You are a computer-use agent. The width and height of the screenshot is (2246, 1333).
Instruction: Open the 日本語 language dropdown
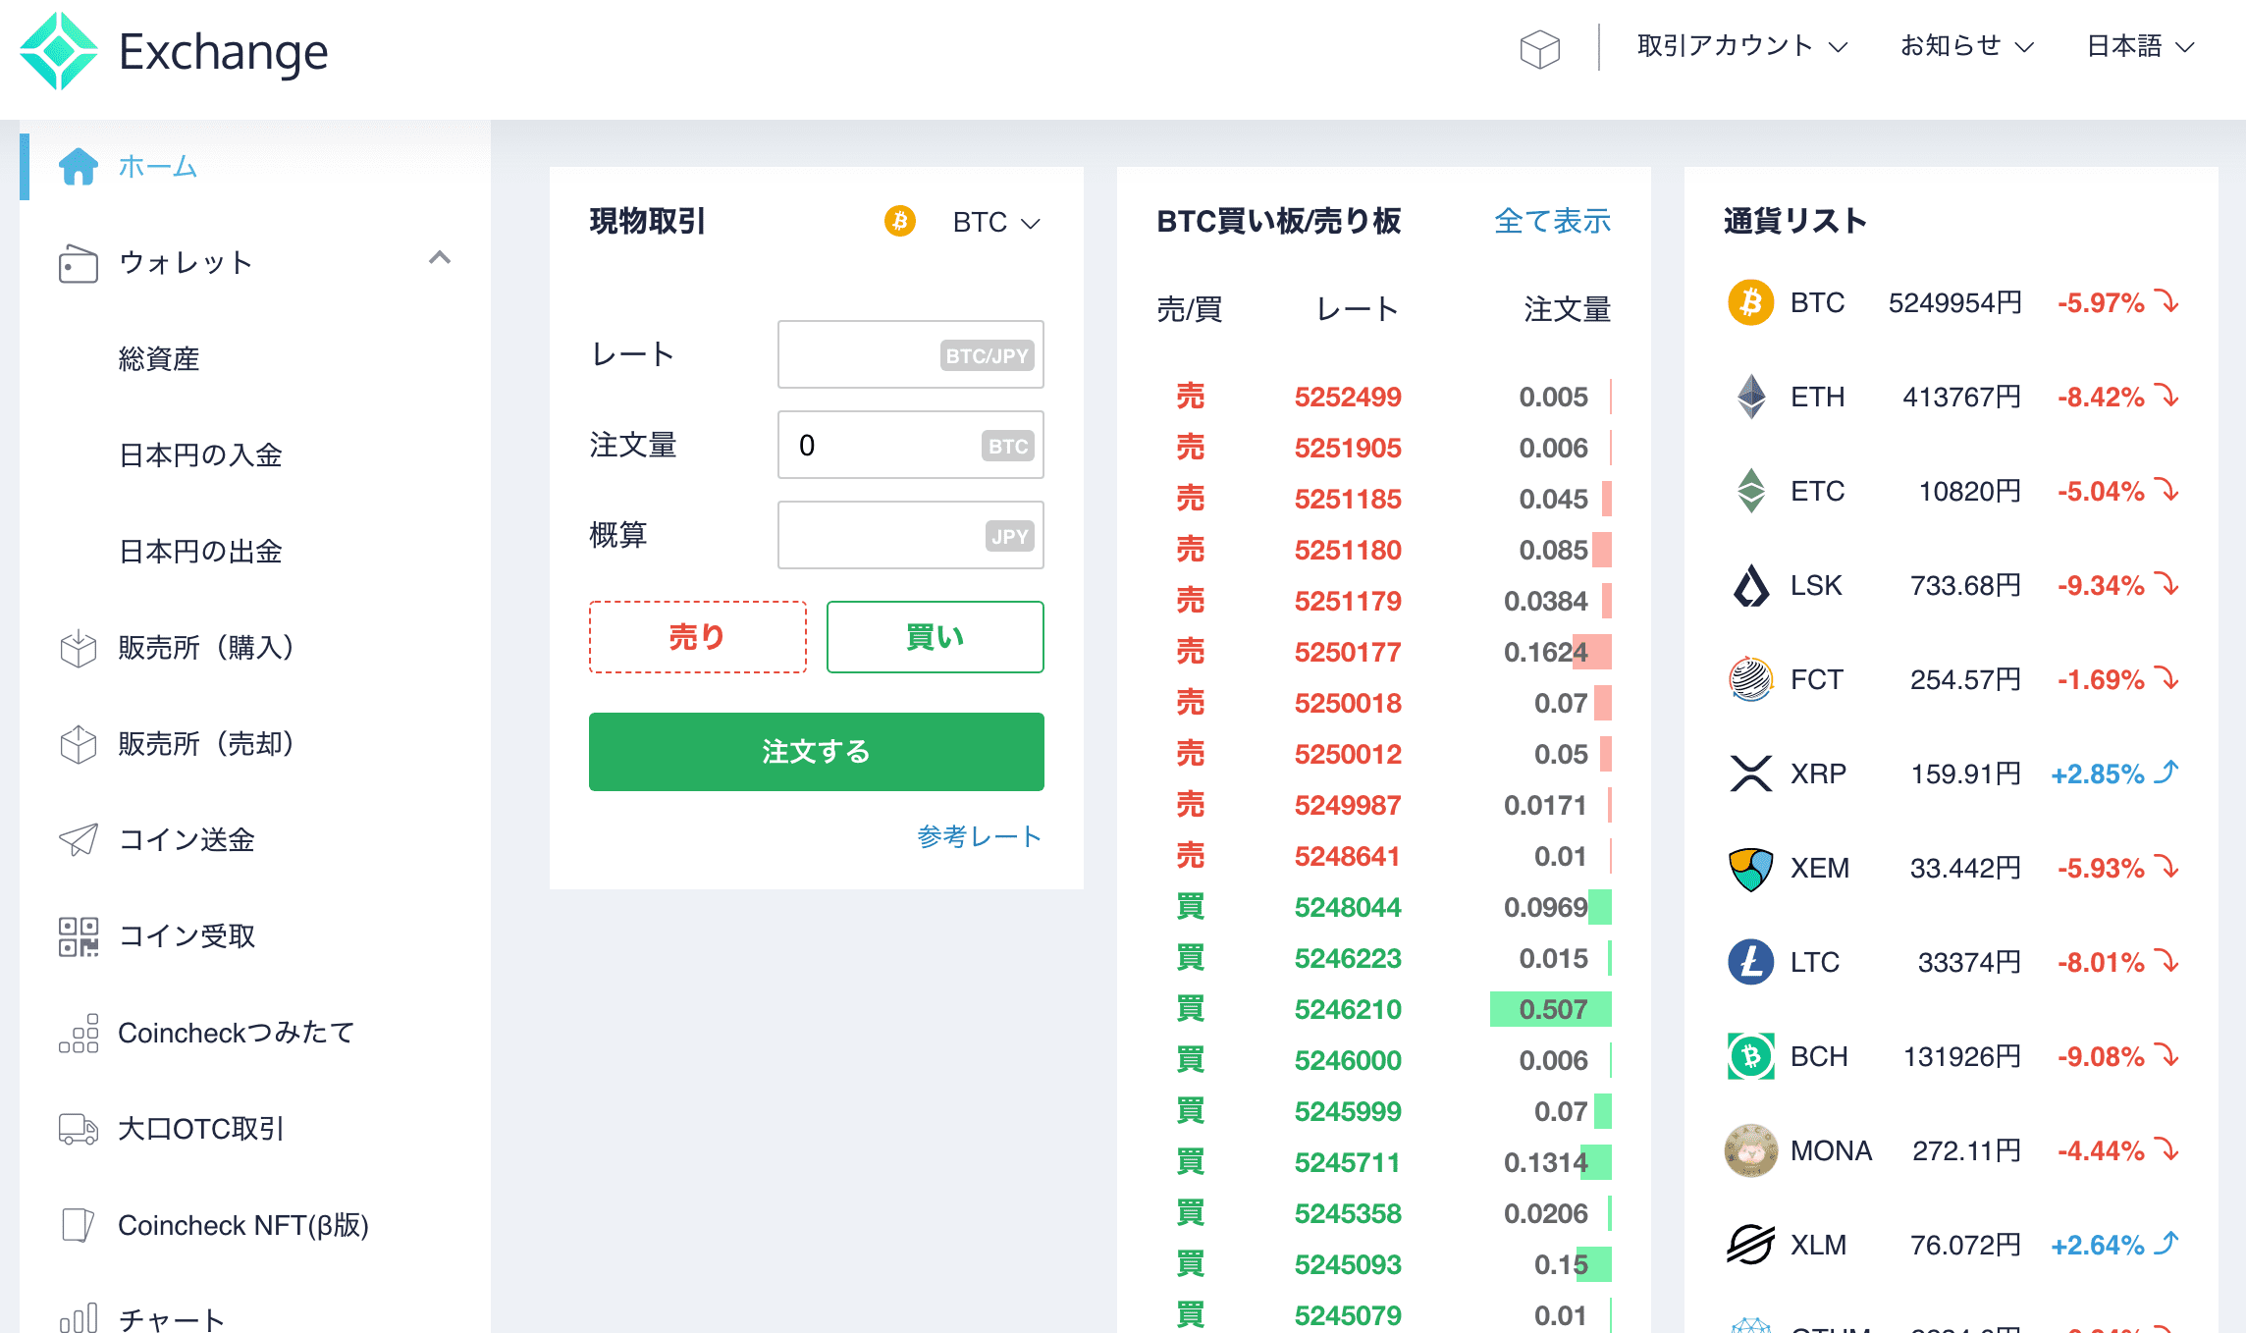click(2139, 46)
